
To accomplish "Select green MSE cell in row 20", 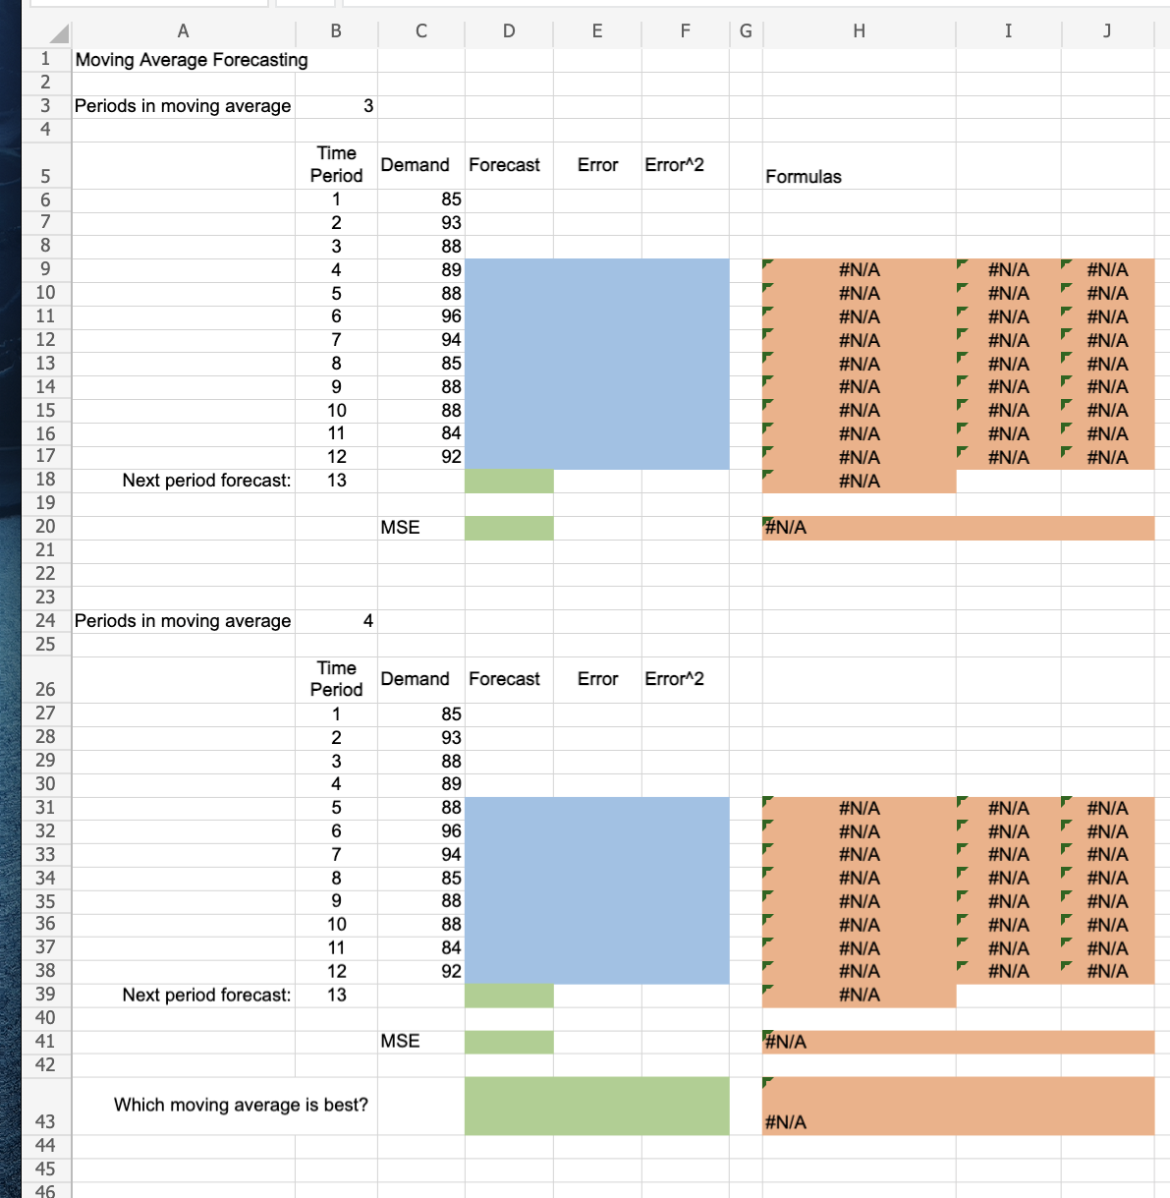I will pos(509,528).
